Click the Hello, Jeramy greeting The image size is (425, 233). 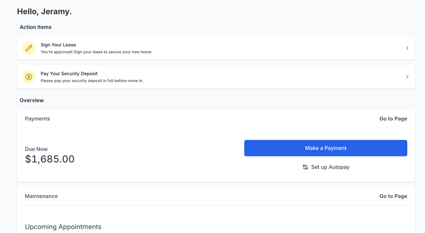click(x=45, y=12)
